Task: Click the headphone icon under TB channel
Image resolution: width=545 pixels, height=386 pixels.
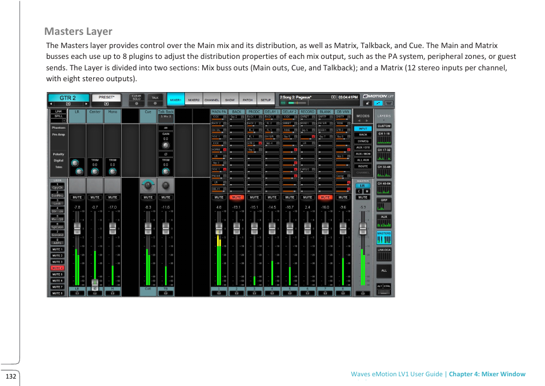Action: 166,293
